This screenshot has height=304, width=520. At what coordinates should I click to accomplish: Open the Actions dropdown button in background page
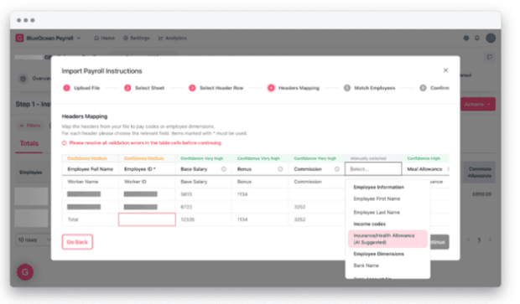click(x=478, y=104)
